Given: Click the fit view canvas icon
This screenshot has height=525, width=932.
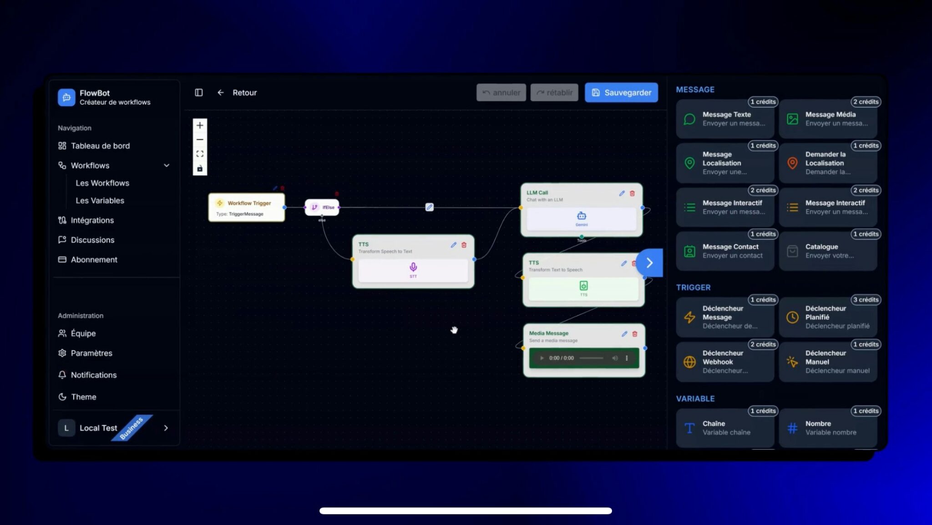Looking at the screenshot, I should [200, 154].
